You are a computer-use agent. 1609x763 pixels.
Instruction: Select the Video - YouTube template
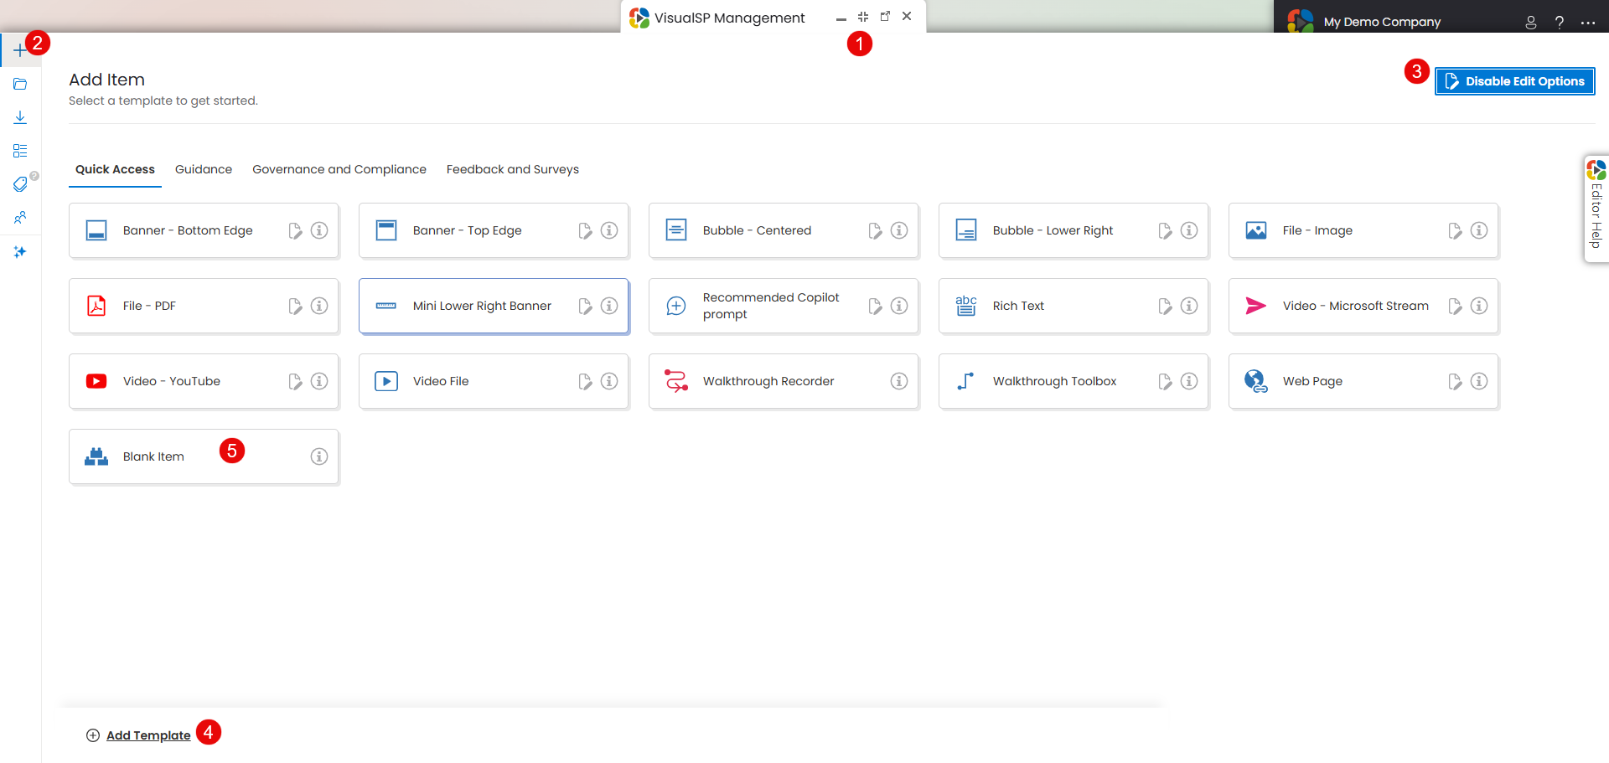pos(172,381)
